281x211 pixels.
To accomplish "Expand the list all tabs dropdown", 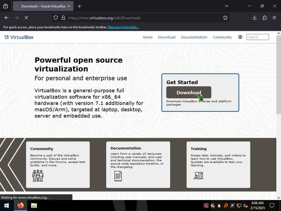I will 226,6.
